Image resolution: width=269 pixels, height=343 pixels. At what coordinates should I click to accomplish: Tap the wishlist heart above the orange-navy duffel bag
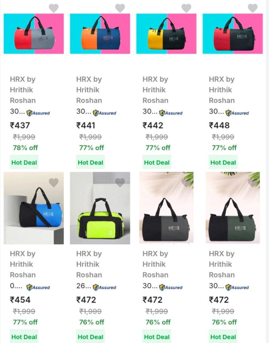pos(120,8)
